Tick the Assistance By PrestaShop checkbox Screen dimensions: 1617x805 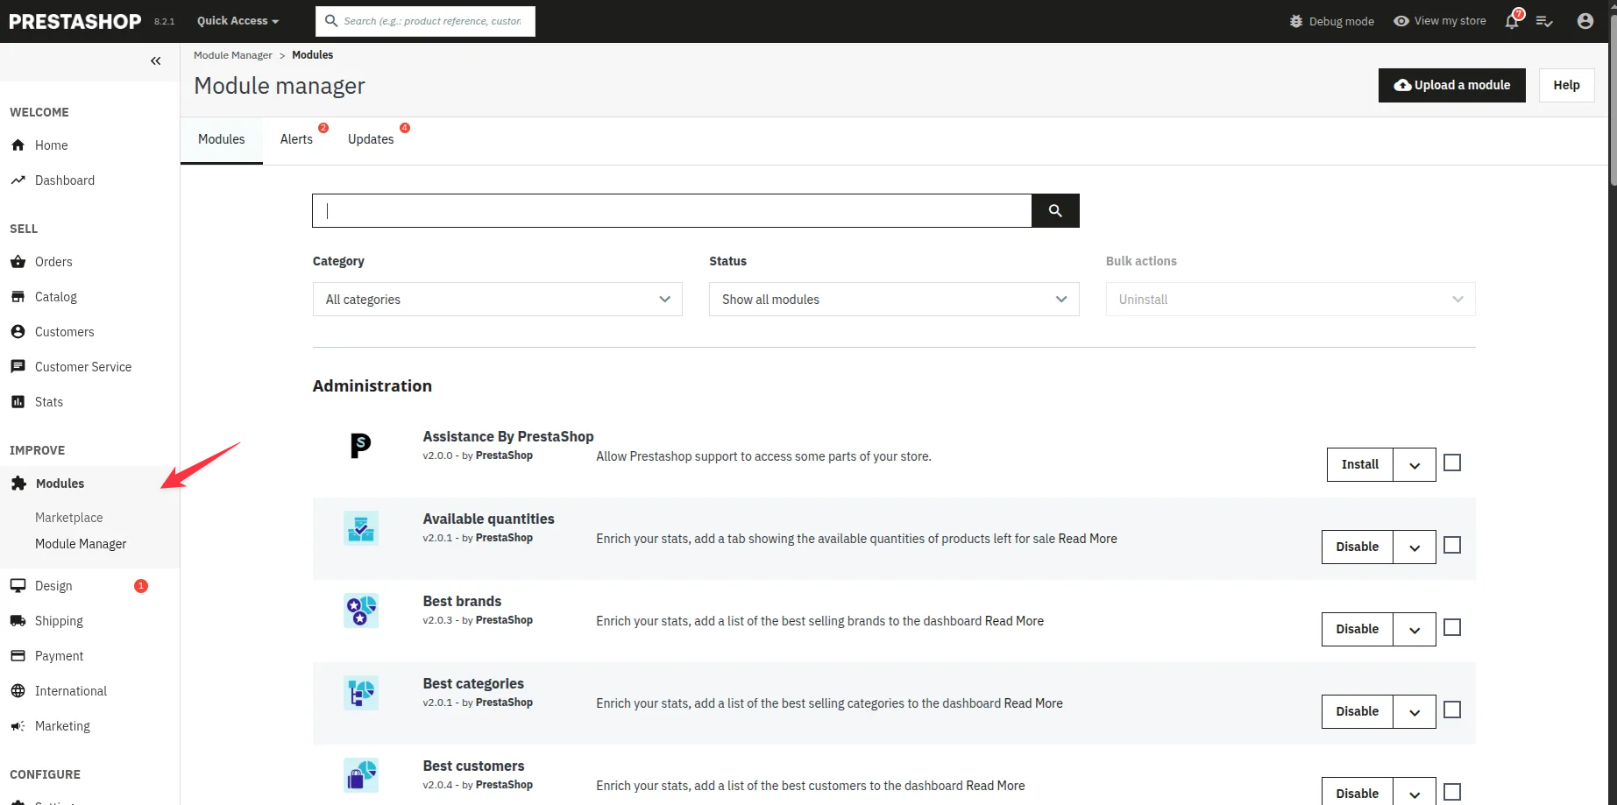click(x=1452, y=463)
